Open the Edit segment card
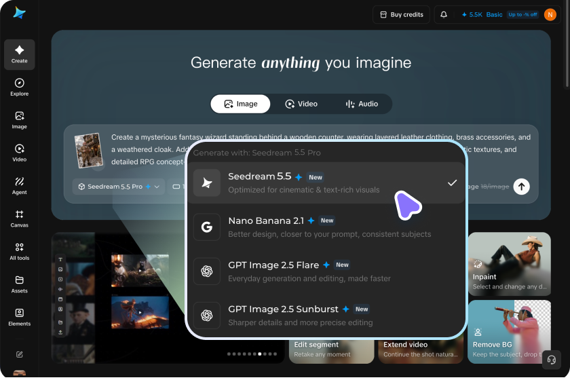The height and width of the screenshot is (380, 570). (331, 350)
